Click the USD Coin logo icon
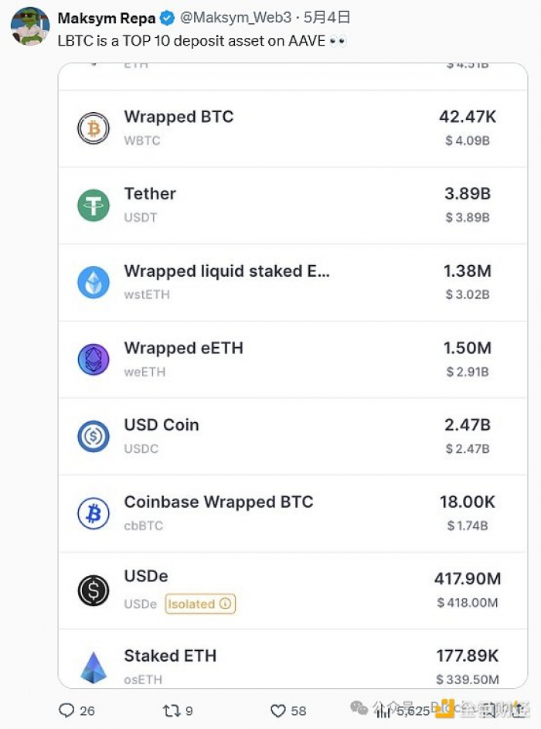Image resolution: width=541 pixels, height=729 pixels. 94,437
